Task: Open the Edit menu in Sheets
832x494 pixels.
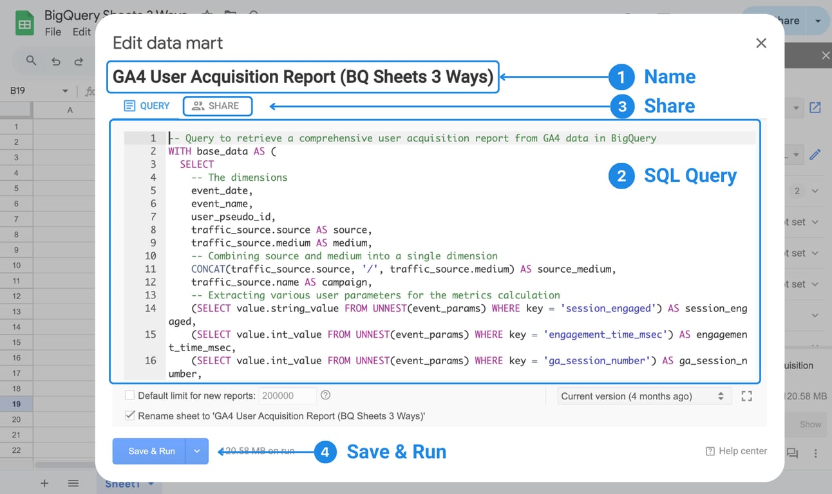Action: click(x=81, y=32)
